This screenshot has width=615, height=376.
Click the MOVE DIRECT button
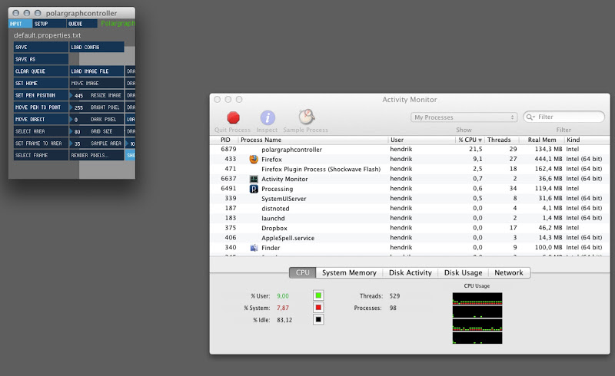tap(41, 119)
